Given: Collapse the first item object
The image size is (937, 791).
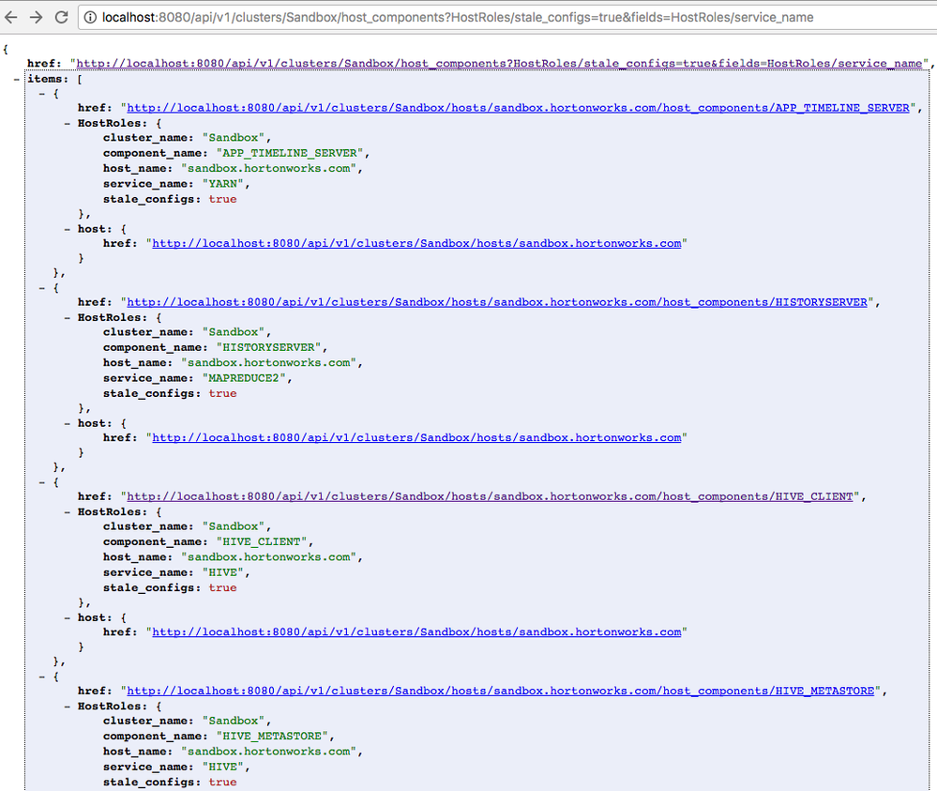Looking at the screenshot, I should coord(40,92).
